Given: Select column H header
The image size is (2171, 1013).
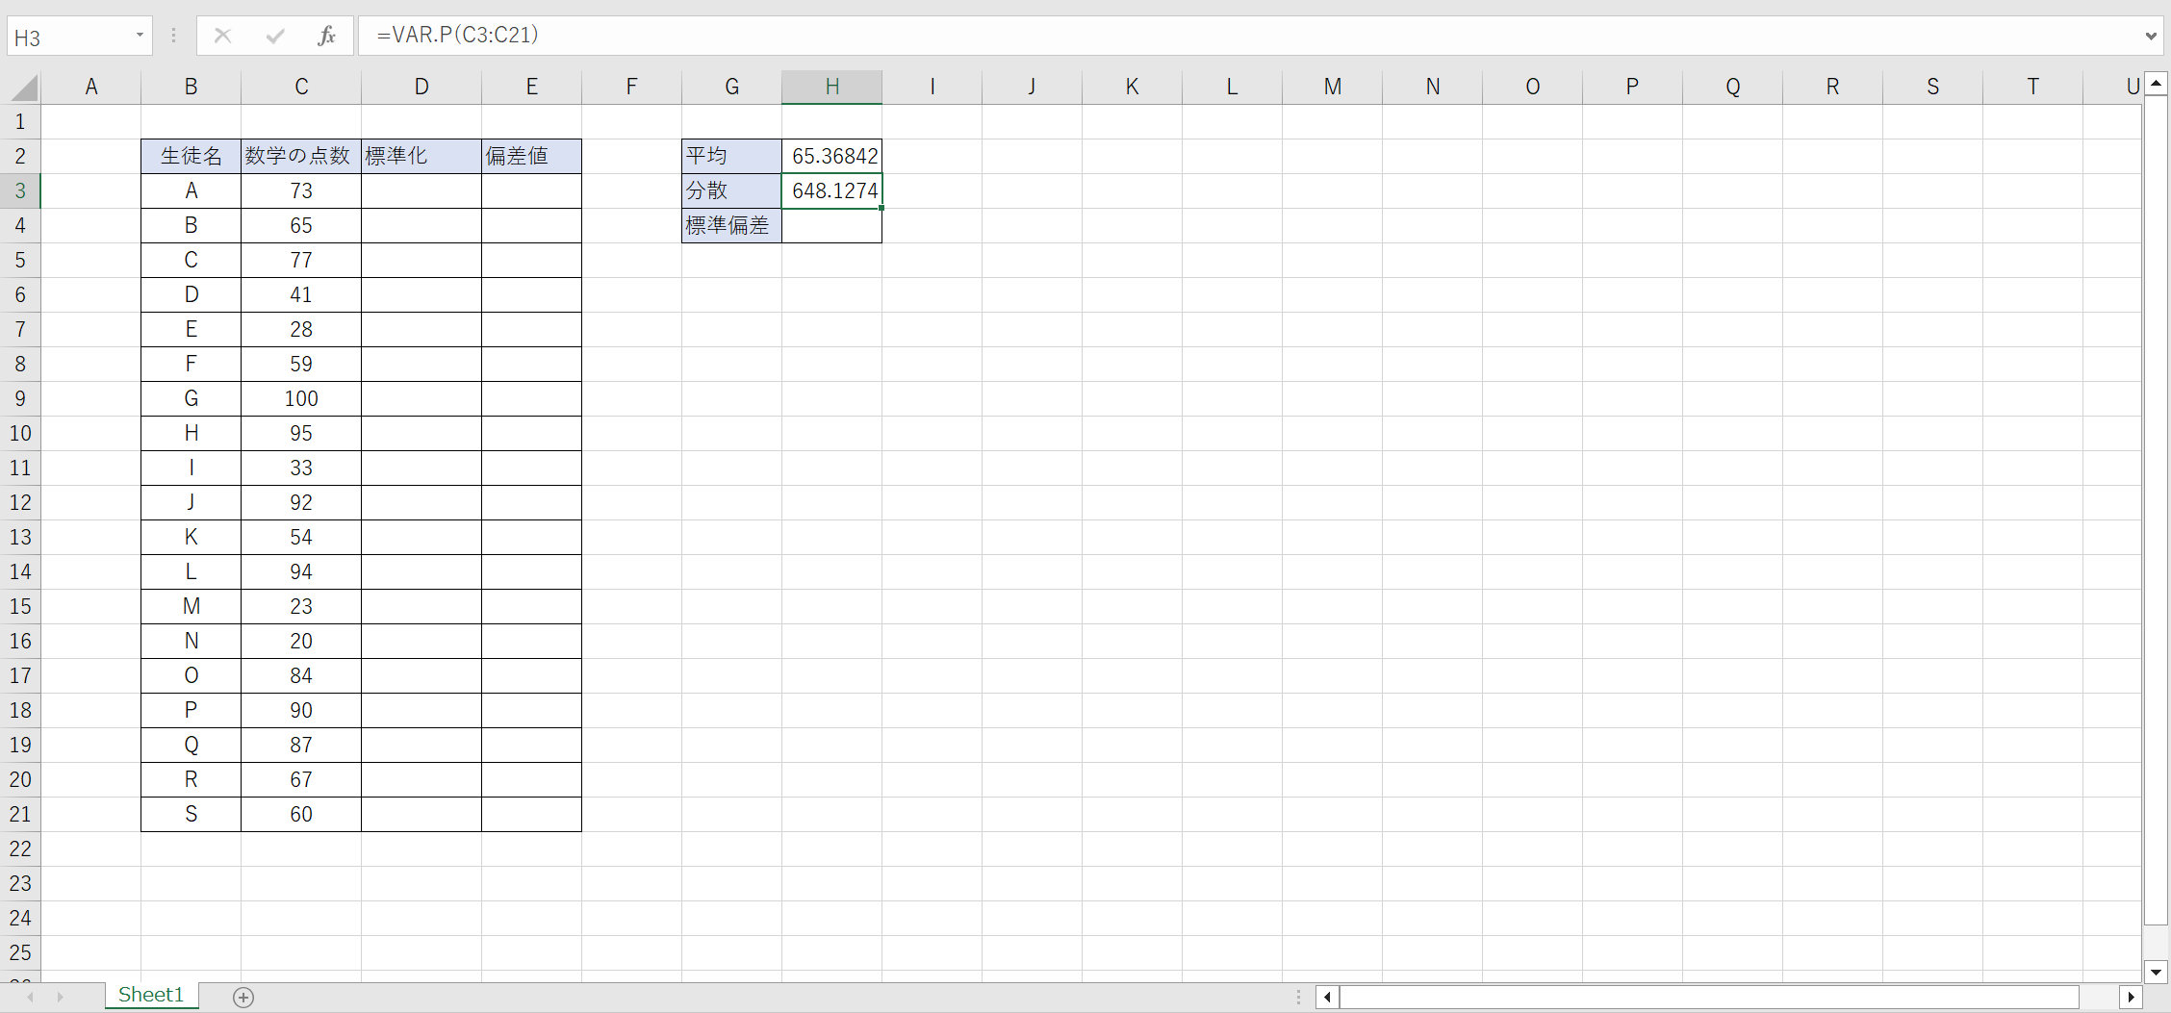Looking at the screenshot, I should pos(831,87).
